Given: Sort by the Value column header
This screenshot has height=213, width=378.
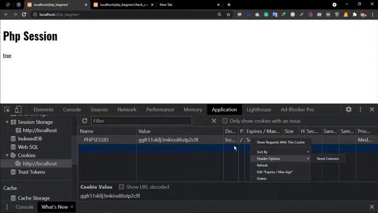Looking at the screenshot, I should 180,131.
